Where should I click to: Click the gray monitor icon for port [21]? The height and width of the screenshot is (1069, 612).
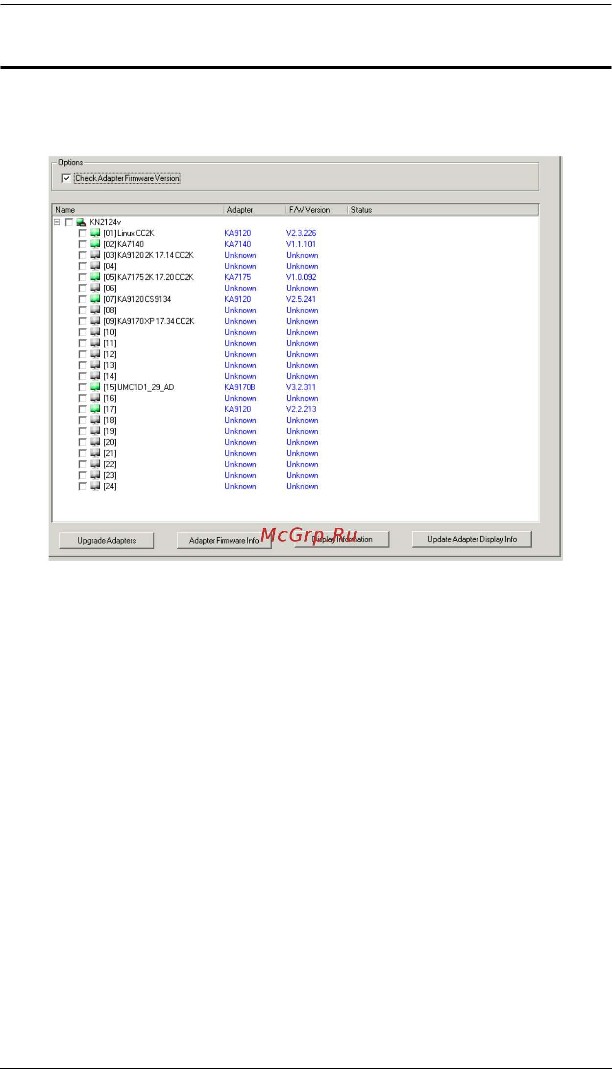(x=95, y=453)
